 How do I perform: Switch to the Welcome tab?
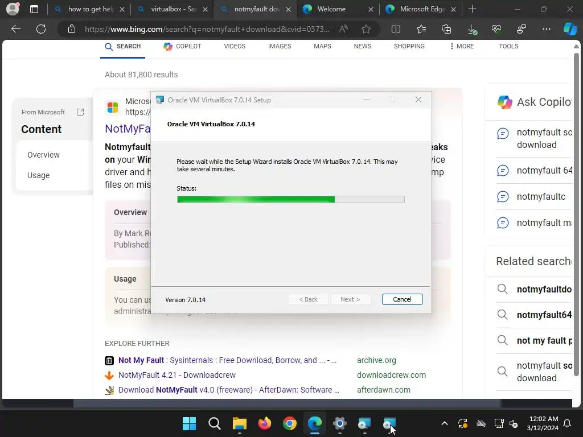[338, 9]
